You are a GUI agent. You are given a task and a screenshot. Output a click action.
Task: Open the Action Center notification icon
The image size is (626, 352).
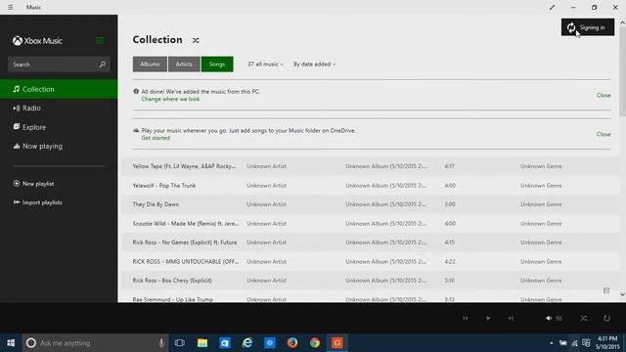(x=586, y=343)
